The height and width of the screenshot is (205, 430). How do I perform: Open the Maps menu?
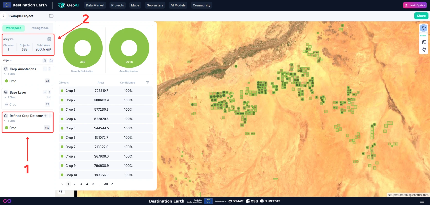point(135,5)
